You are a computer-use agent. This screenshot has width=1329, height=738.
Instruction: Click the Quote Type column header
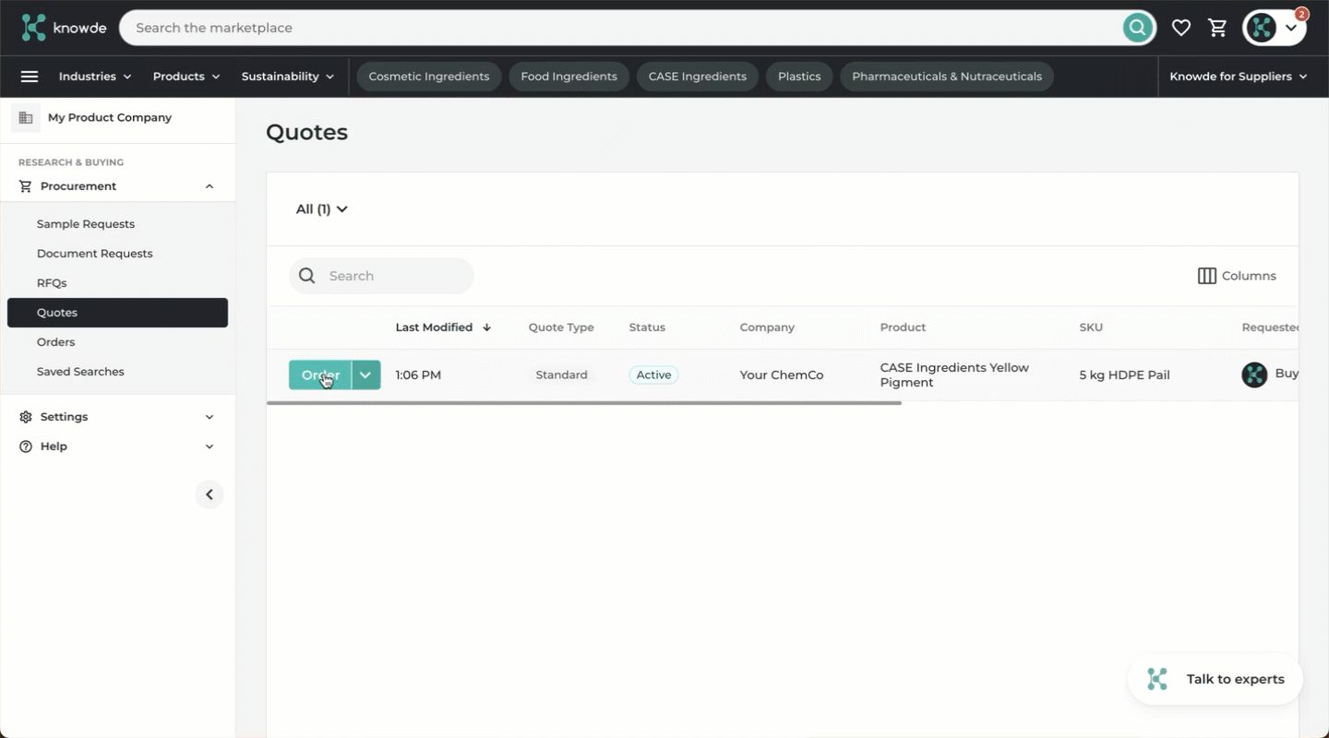point(561,327)
